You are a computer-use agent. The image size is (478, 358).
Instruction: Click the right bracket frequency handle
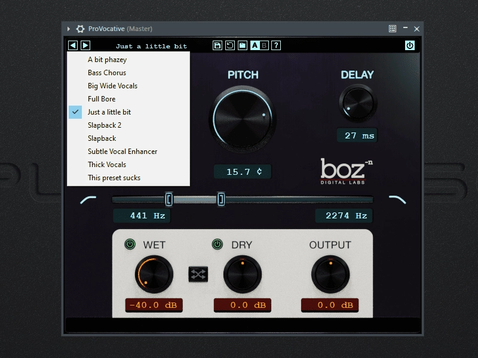coord(221,199)
